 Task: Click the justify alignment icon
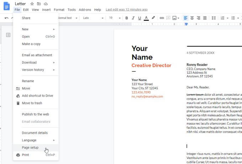click(x=205, y=18)
